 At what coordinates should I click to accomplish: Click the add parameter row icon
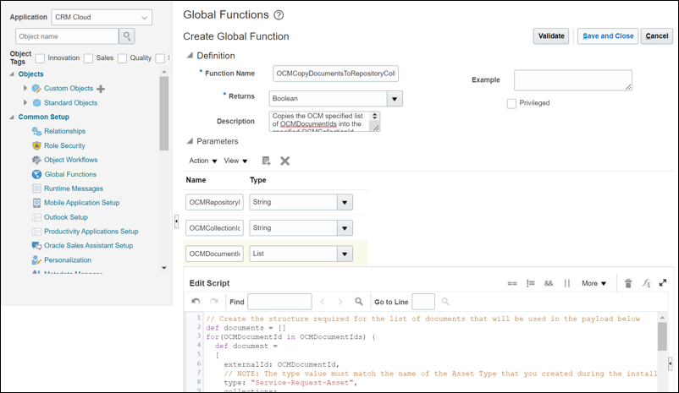tap(267, 161)
